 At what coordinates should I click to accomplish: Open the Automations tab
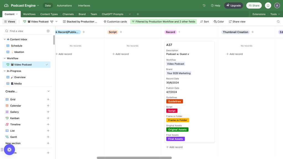pyautogui.click(x=64, y=6)
